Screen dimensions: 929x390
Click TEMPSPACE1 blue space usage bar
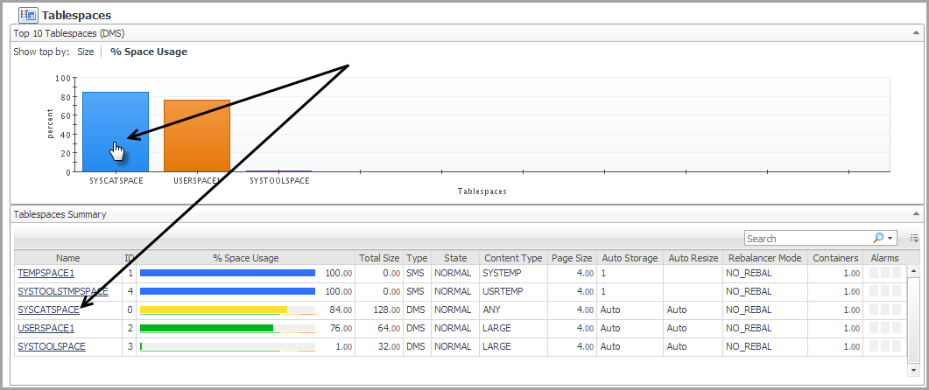[x=228, y=274]
